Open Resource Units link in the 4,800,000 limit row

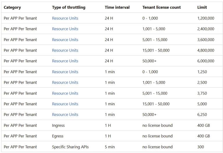click(x=65, y=50)
